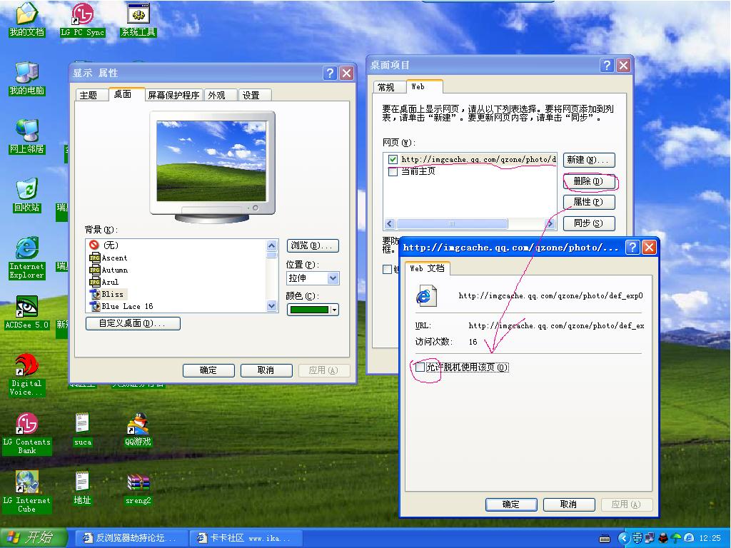Open the 我的文档 desktop icon

pos(26,19)
